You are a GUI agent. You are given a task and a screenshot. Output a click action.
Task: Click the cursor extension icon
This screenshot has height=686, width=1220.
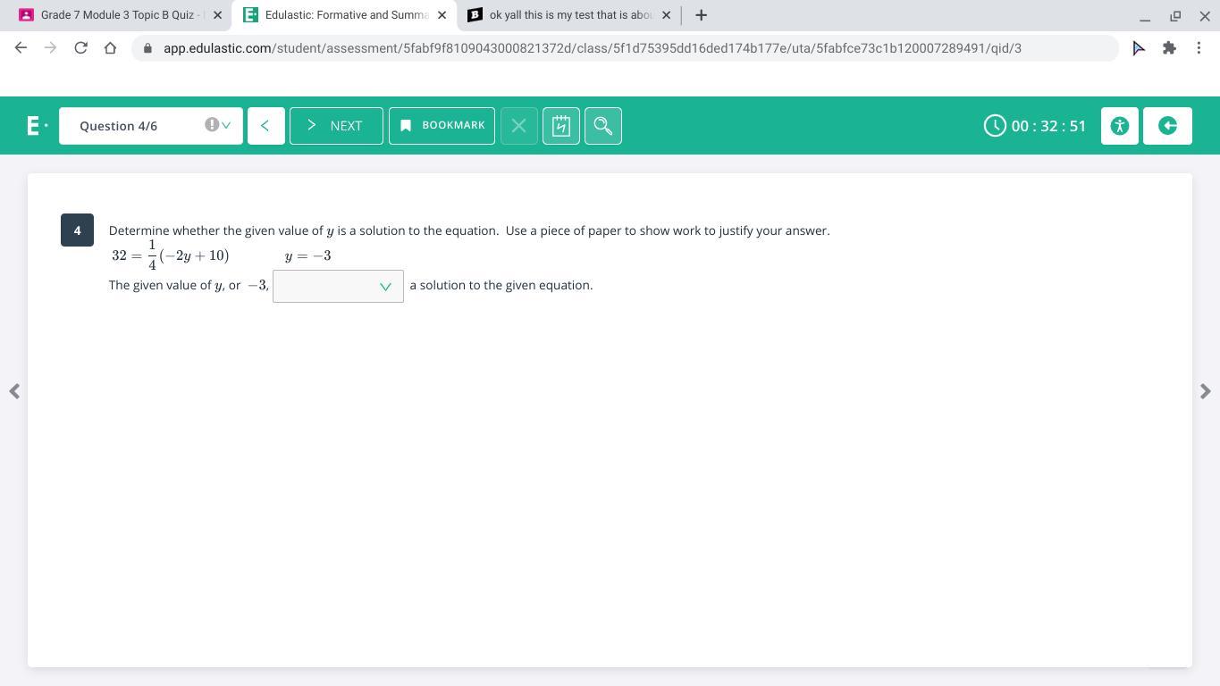point(1139,48)
